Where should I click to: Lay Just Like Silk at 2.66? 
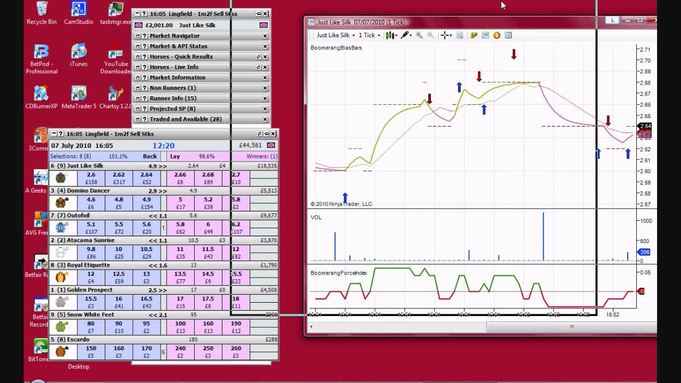click(x=180, y=178)
